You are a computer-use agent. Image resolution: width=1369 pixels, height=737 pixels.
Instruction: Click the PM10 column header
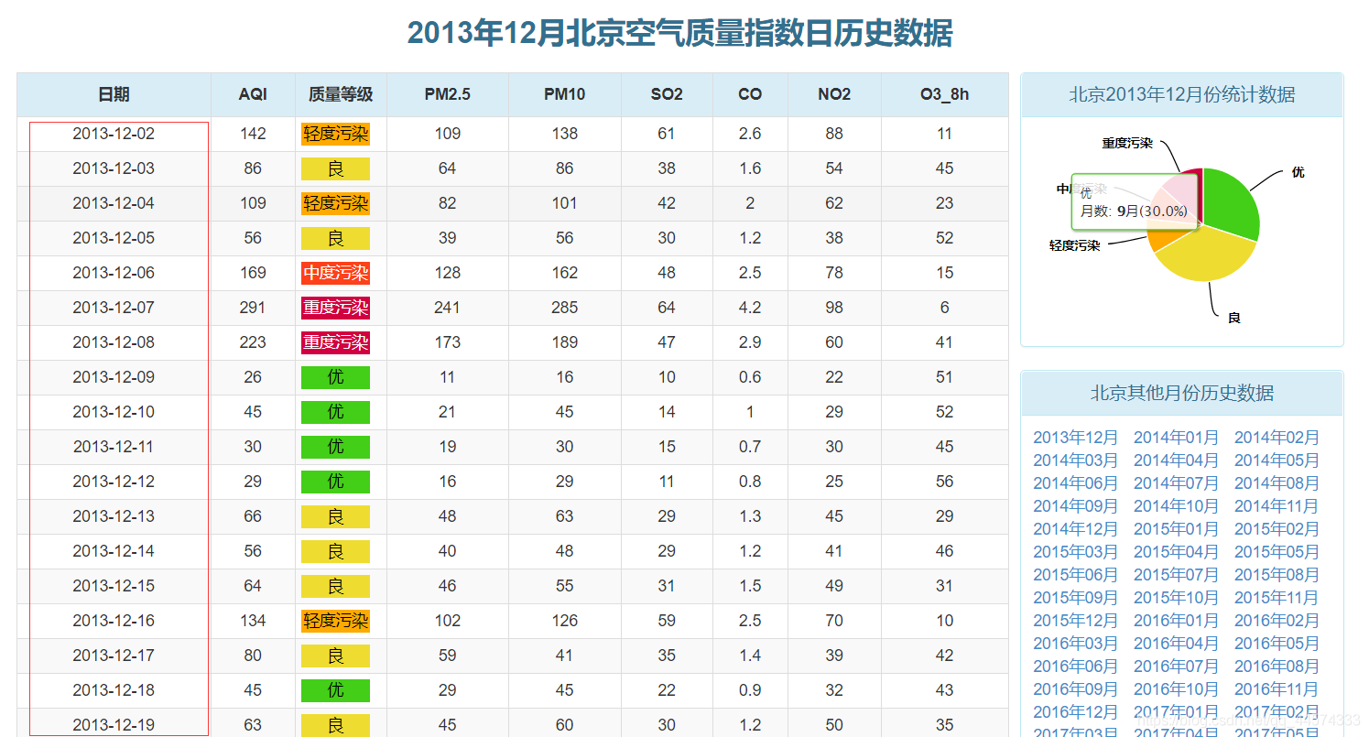[x=564, y=94]
